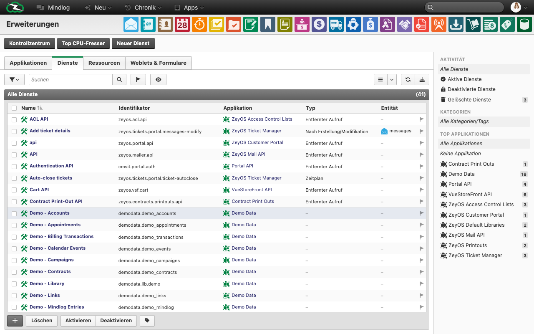Click the Neuer Dienst button
Image resolution: width=534 pixels, height=334 pixels.
(x=133, y=43)
